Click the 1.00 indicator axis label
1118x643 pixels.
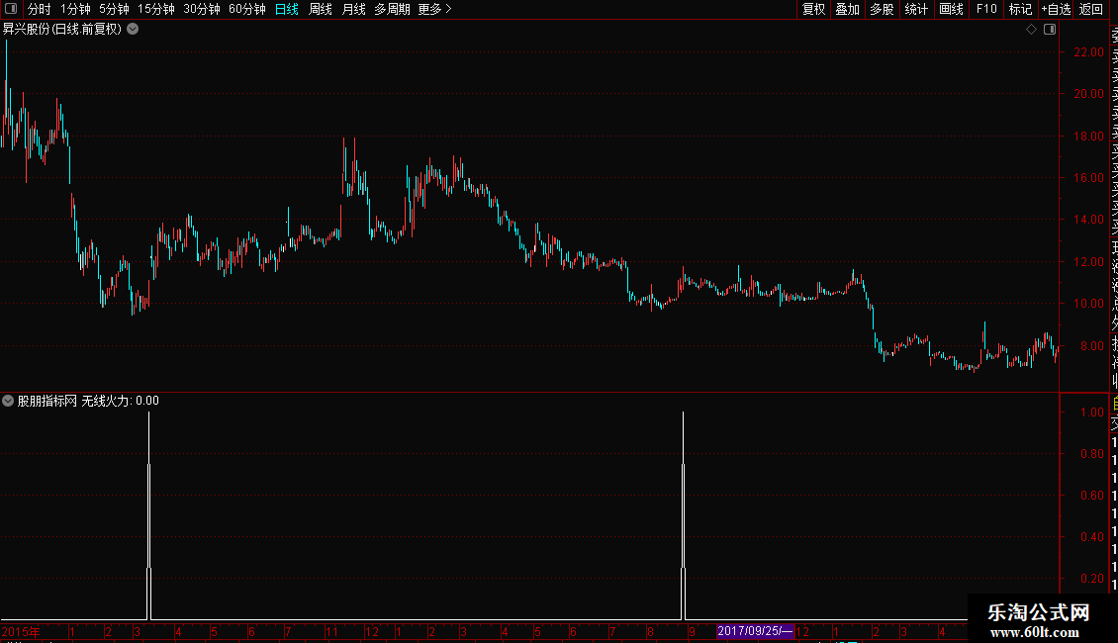coord(1092,413)
